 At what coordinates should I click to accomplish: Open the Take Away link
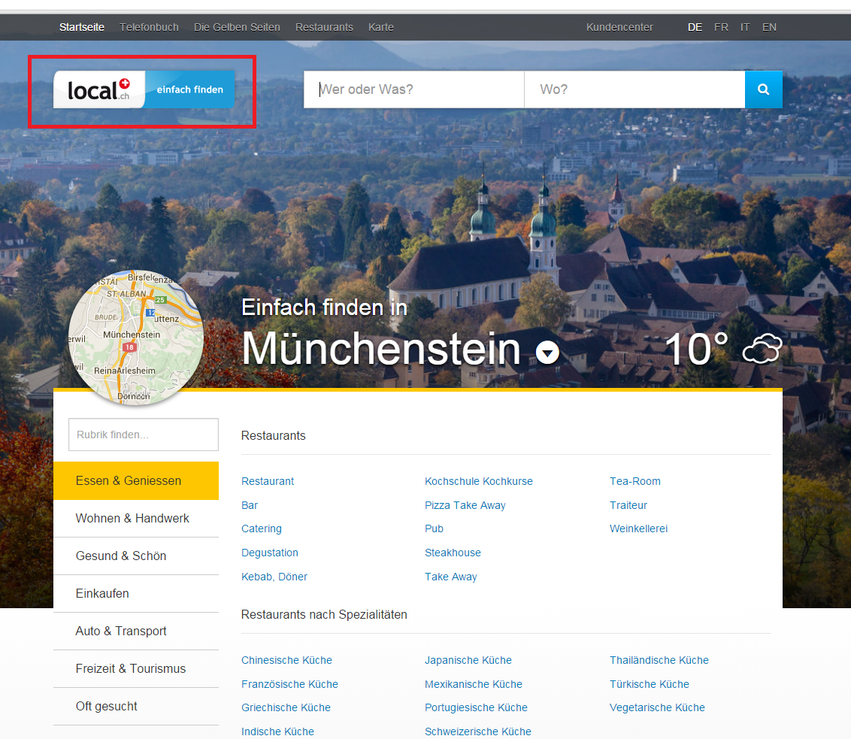(x=451, y=576)
